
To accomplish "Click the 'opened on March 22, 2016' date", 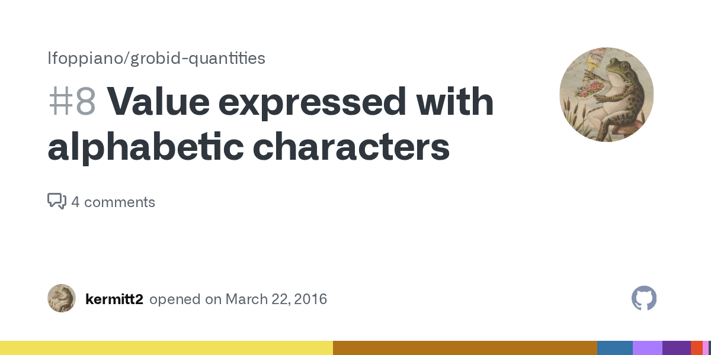I will [238, 299].
